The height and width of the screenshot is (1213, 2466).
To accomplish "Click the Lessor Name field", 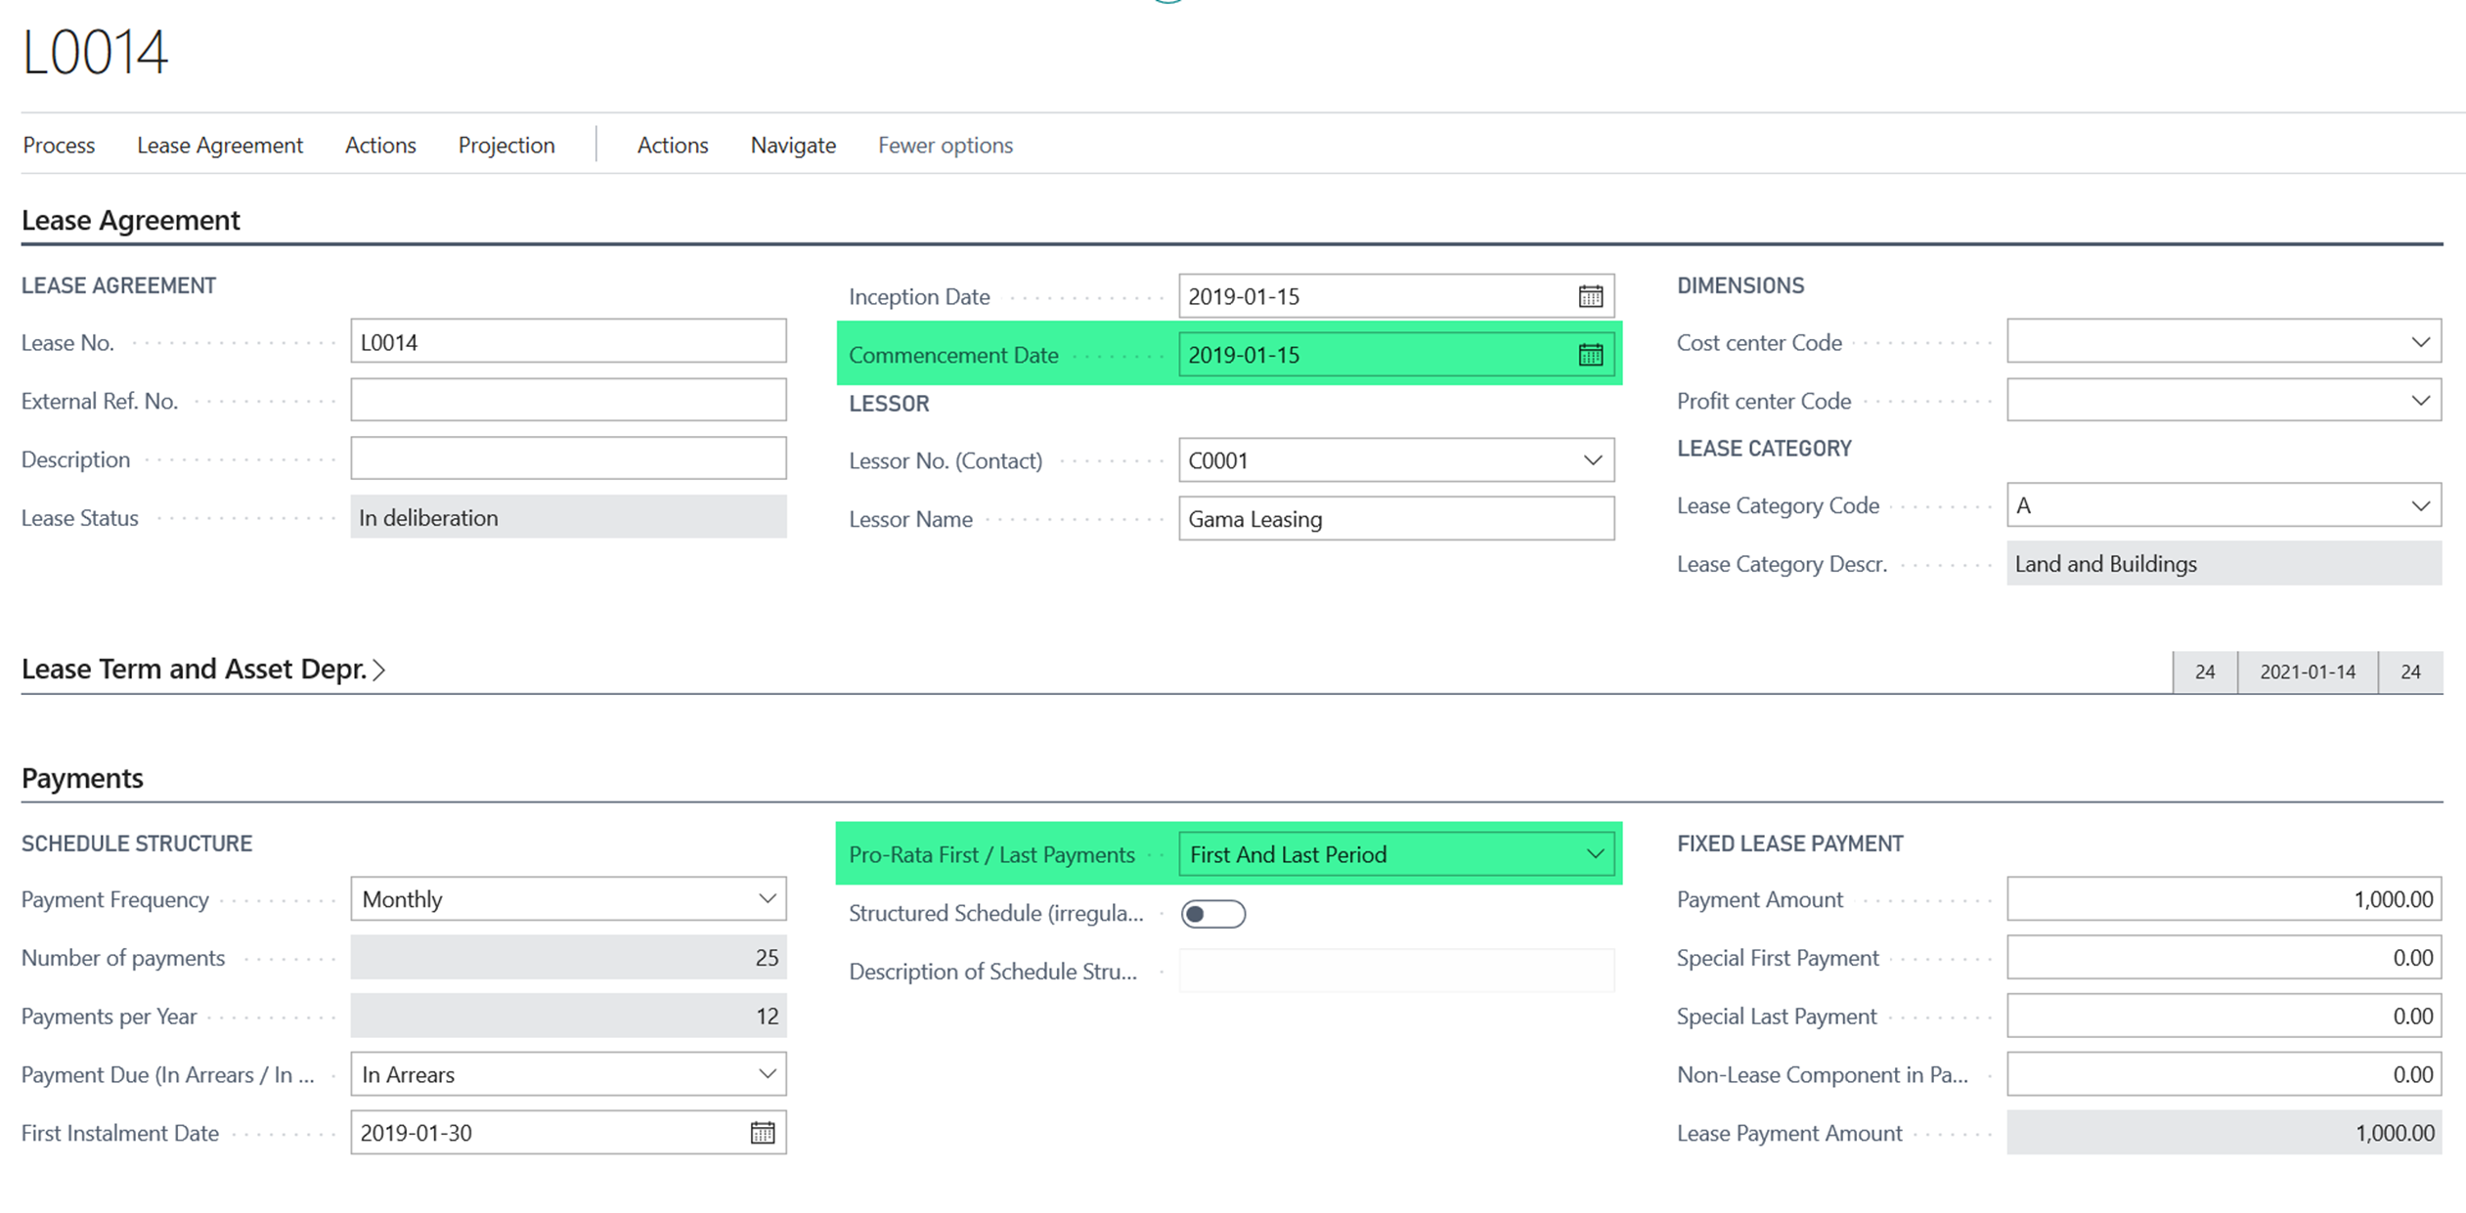I will tap(1396, 519).
